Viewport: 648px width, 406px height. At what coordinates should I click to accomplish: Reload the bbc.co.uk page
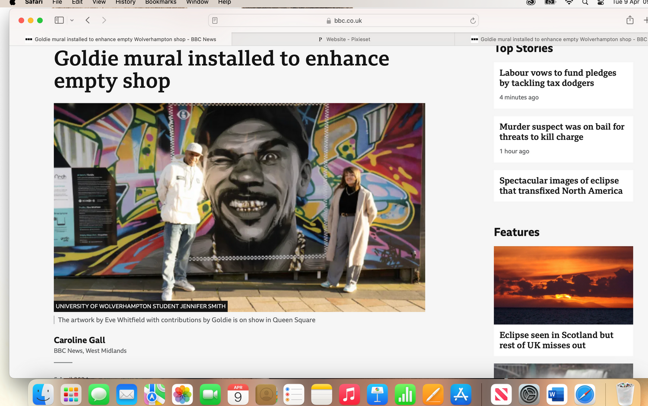473,21
